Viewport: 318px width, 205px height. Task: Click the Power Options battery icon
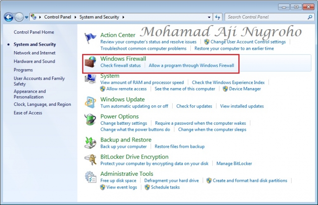pos(90,119)
